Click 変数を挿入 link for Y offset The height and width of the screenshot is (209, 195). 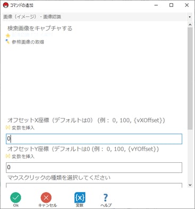23,156
